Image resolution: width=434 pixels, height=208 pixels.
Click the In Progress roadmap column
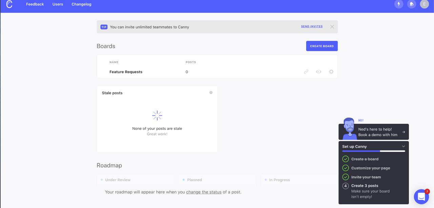pos(299,180)
